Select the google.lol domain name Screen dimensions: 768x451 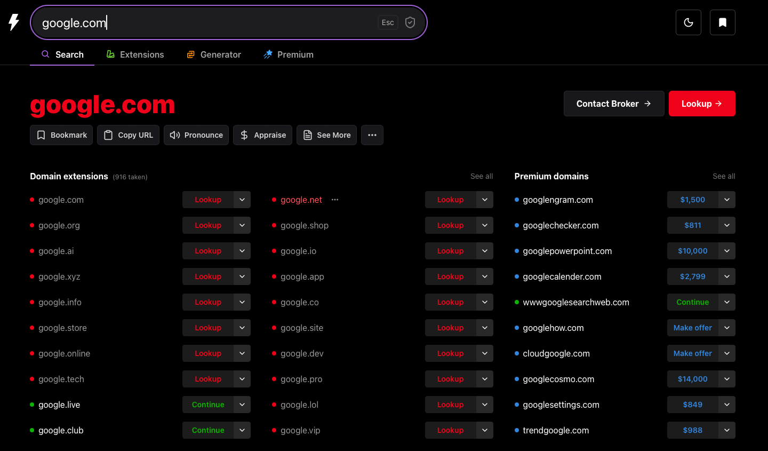[x=299, y=405]
